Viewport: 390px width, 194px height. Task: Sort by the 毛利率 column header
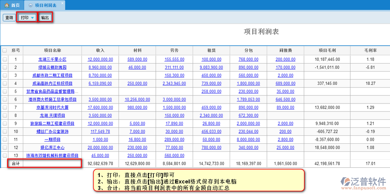pyautogui.click(x=370, y=50)
